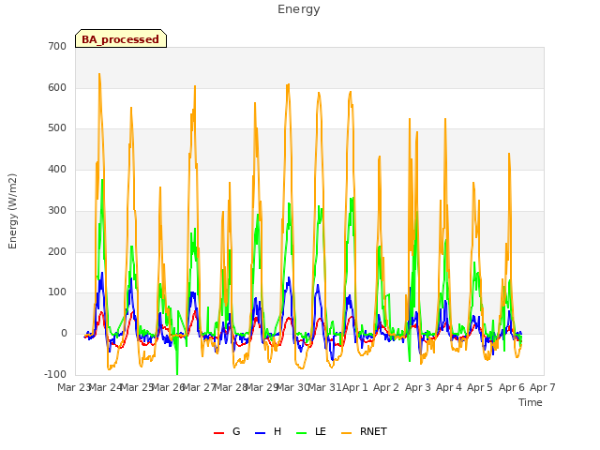This screenshot has width=600, height=450.
Task: Click the Time x-axis title
Action: tap(531, 402)
